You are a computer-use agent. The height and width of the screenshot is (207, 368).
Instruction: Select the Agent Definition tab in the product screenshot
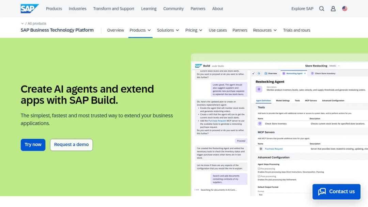coord(263,100)
